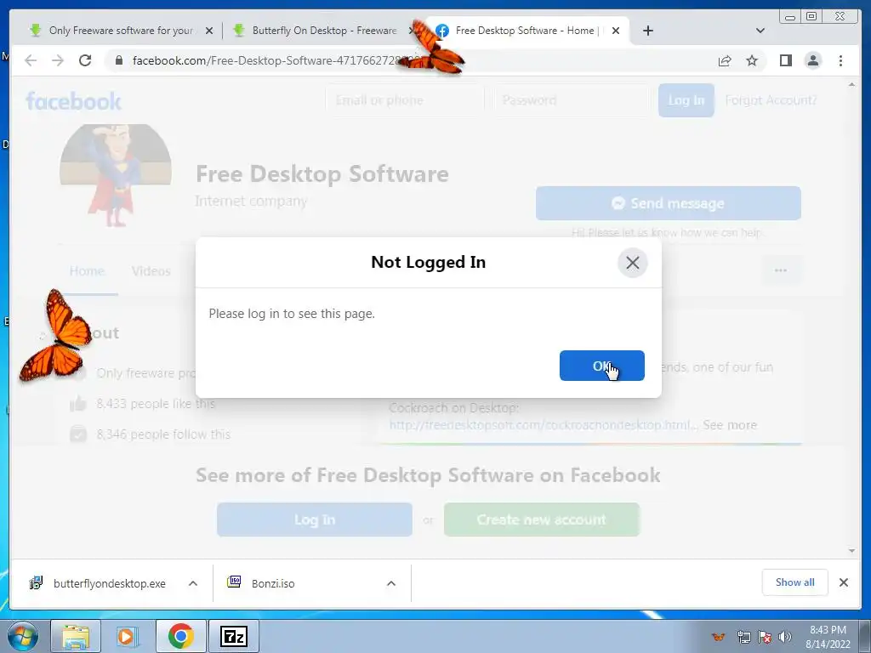Close the Not Logged In dialog
The height and width of the screenshot is (653, 871).
coord(632,263)
